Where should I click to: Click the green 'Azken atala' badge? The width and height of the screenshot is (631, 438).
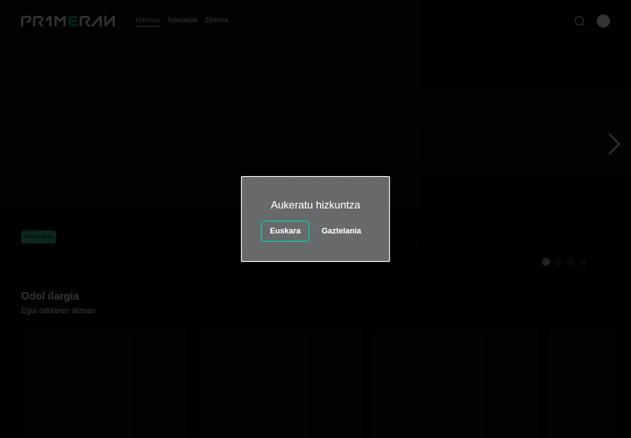(39, 237)
